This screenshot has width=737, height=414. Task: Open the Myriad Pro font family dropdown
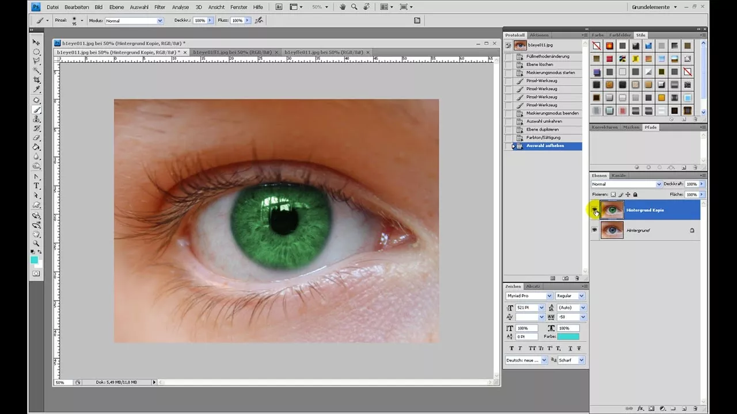point(548,296)
